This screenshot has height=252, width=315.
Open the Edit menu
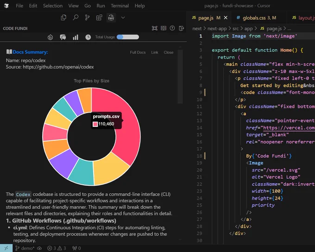point(33,6)
